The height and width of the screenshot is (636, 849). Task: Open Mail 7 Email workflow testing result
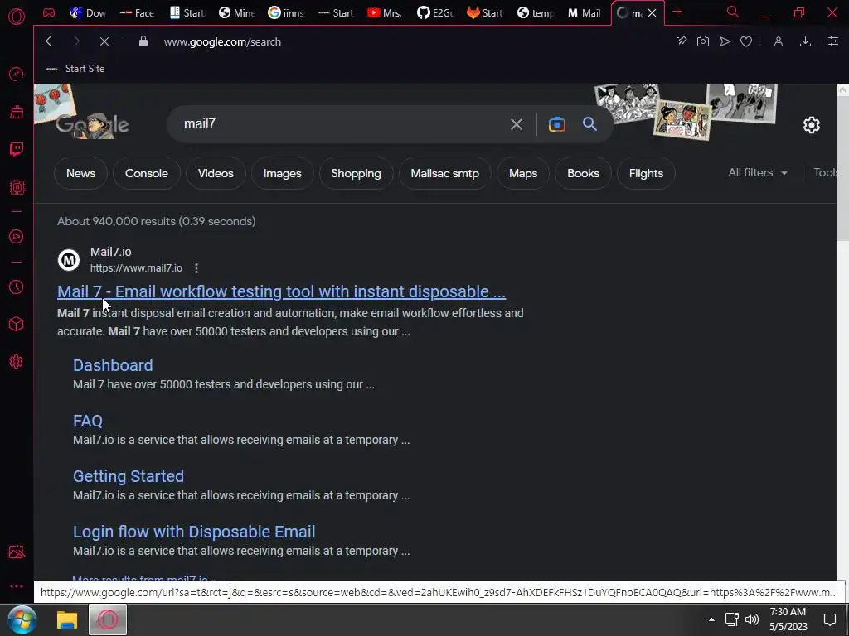282,291
